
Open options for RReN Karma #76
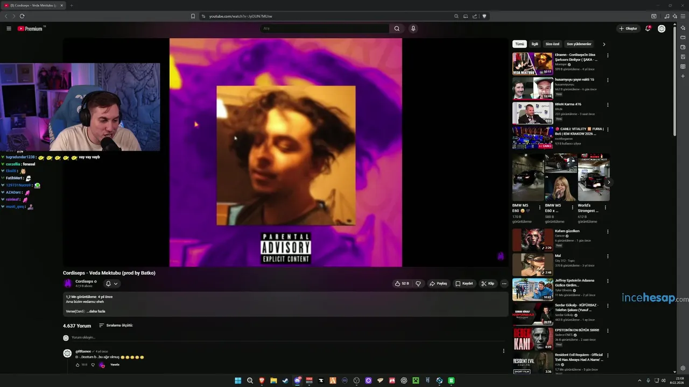coord(608,105)
